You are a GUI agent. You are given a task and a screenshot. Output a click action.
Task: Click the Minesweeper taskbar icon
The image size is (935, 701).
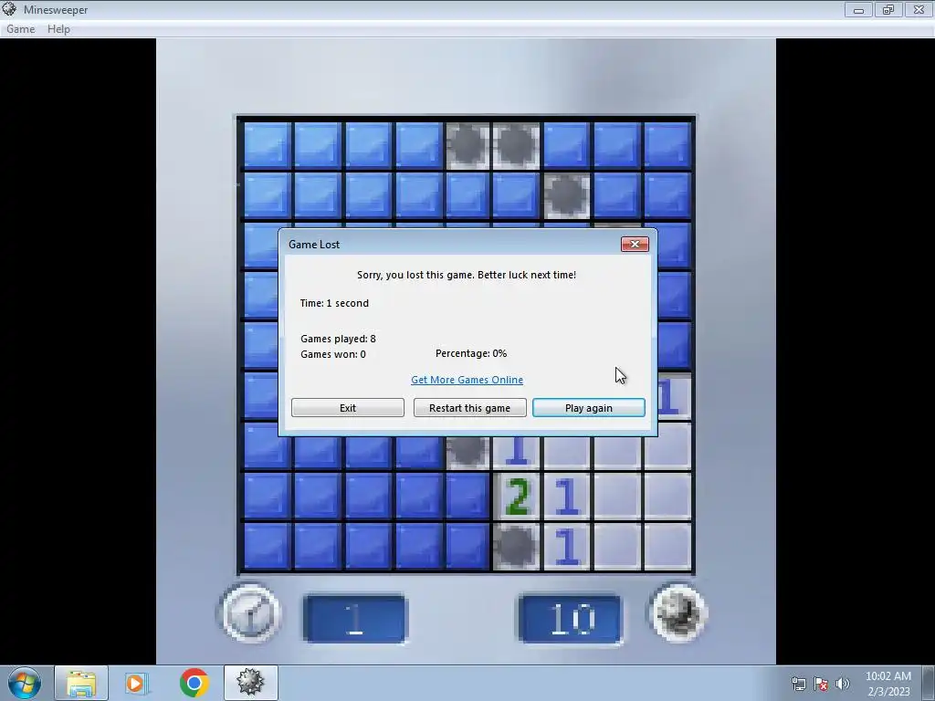click(x=250, y=683)
